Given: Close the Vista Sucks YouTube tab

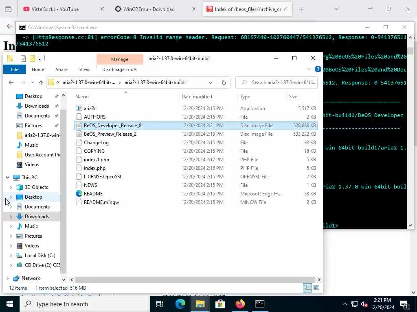Looking at the screenshot, I should (x=102, y=9).
